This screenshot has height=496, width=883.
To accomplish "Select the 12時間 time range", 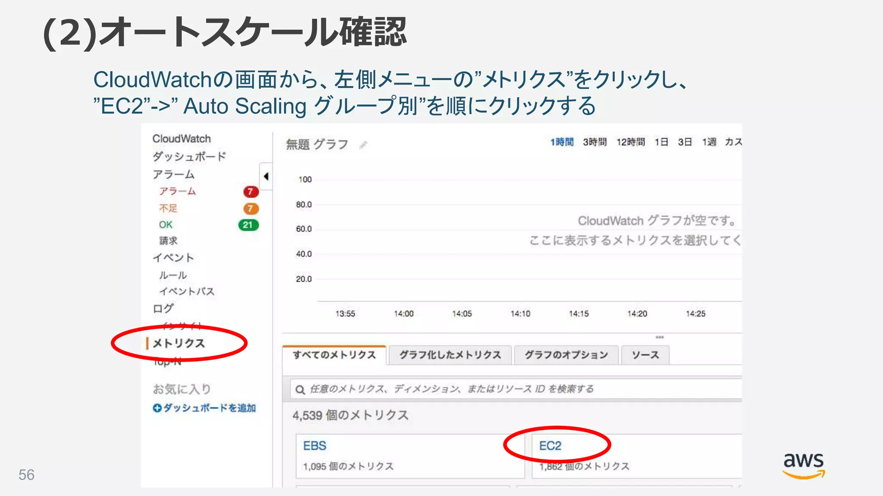I will point(630,142).
